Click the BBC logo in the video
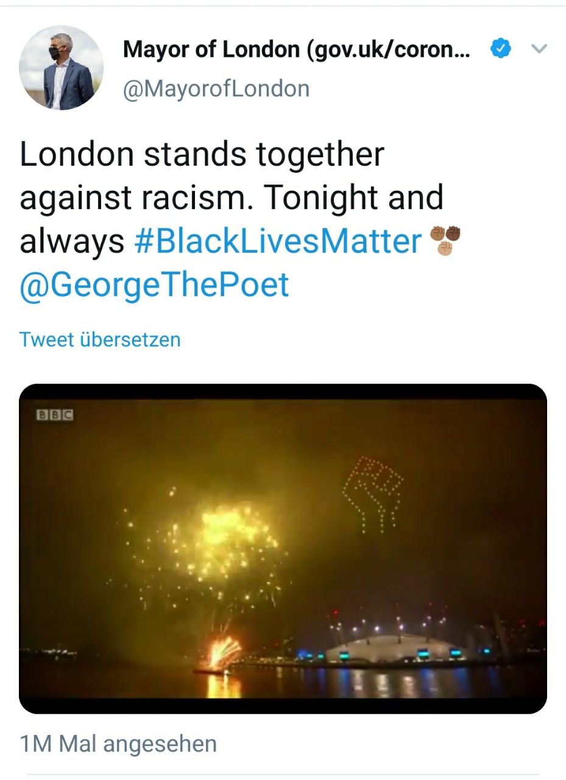The image size is (566, 780). coord(55,415)
